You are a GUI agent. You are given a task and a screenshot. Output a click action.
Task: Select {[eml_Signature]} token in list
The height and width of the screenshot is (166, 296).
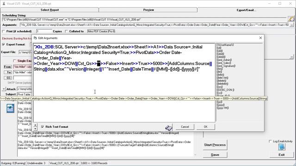(226, 66)
